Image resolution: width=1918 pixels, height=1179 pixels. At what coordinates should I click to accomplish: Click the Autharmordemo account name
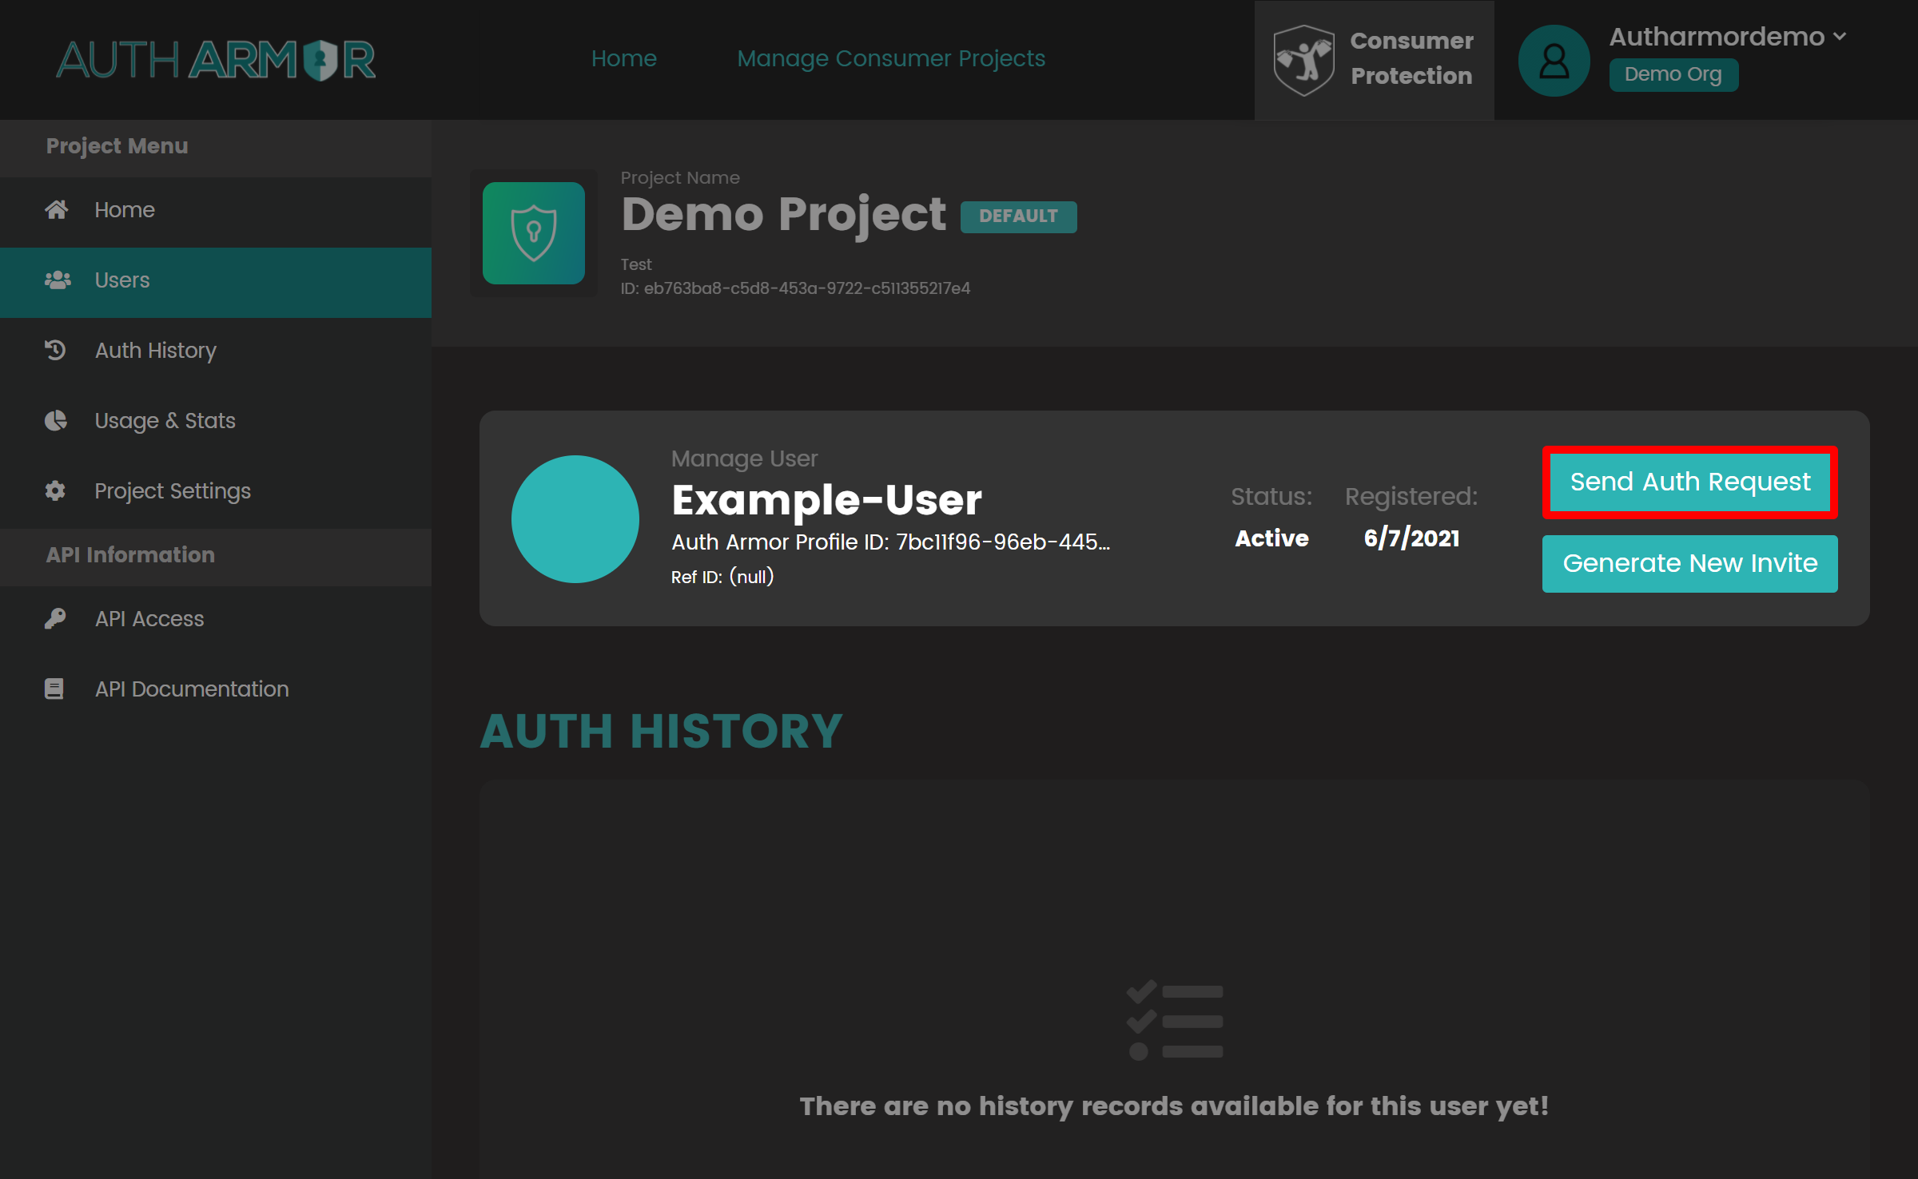coord(1717,37)
